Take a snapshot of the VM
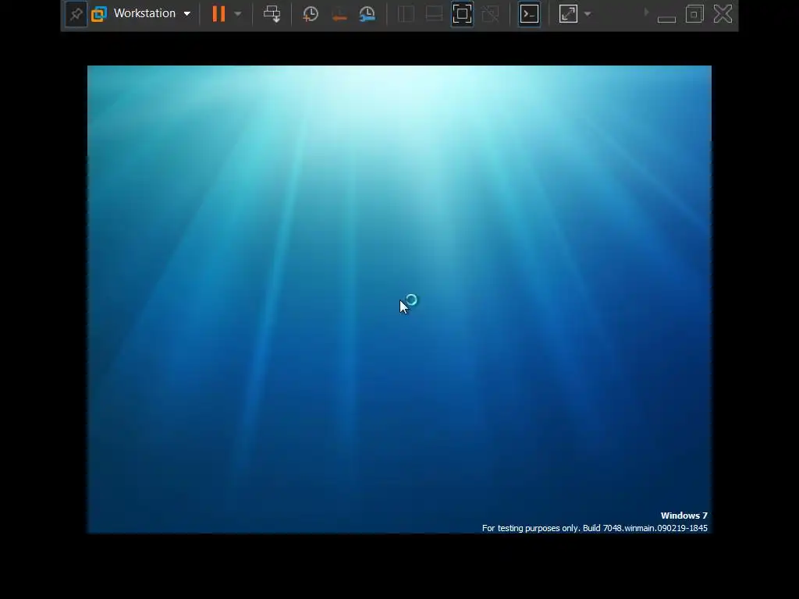Viewport: 799px width, 599px height. 311,14
